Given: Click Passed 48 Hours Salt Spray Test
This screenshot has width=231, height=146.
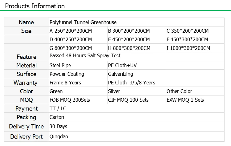Looking at the screenshot, I should point(85,56).
